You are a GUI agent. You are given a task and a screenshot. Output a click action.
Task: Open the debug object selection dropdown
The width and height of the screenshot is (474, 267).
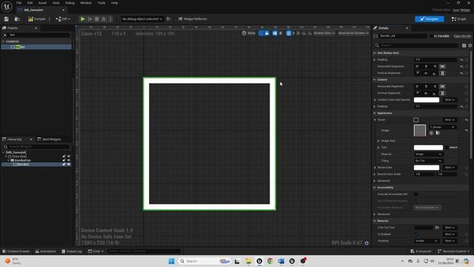click(x=142, y=19)
